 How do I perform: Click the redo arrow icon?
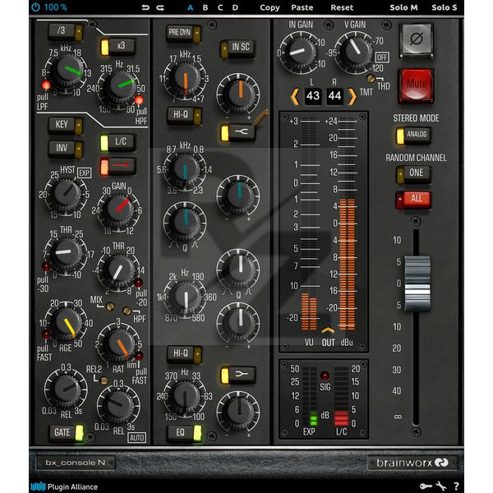coord(160,7)
